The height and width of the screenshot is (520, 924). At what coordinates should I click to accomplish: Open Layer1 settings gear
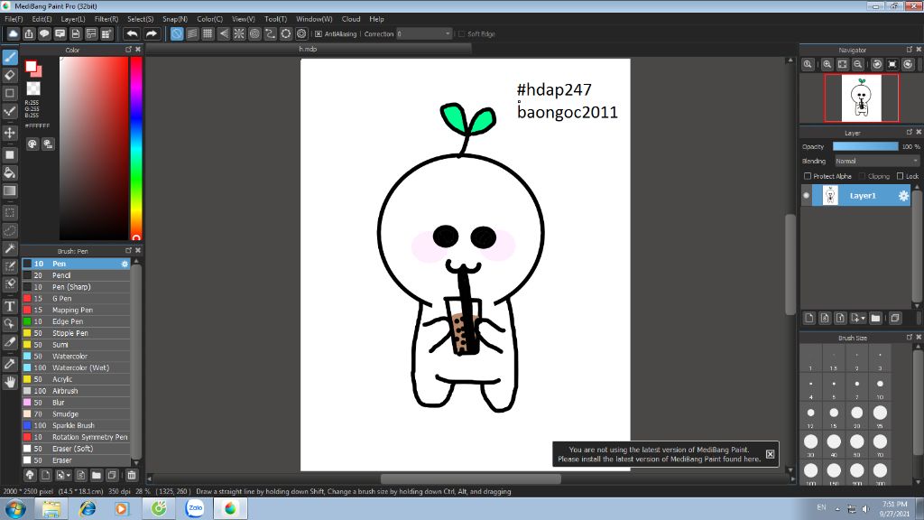click(x=903, y=196)
